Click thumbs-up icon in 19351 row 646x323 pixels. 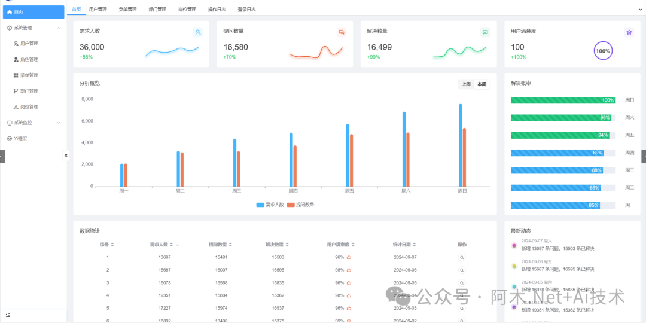[349, 295]
